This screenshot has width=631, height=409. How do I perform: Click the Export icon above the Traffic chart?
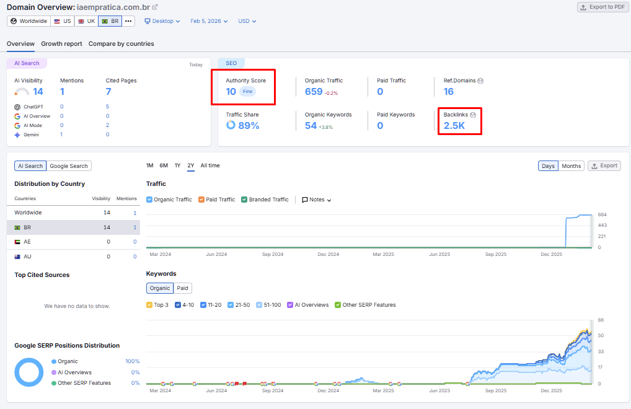604,165
